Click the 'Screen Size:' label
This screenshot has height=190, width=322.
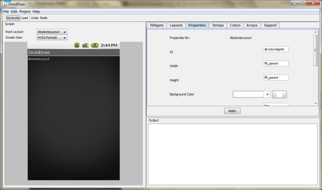coord(14,37)
